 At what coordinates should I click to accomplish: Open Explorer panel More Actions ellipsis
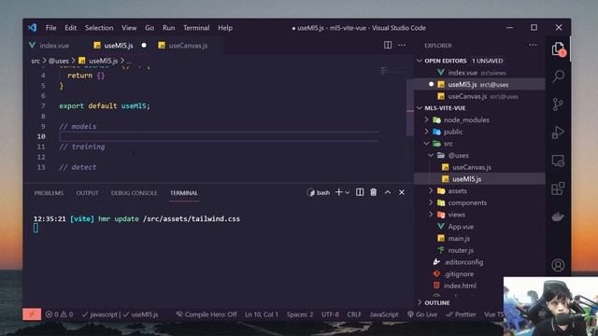tap(533, 45)
